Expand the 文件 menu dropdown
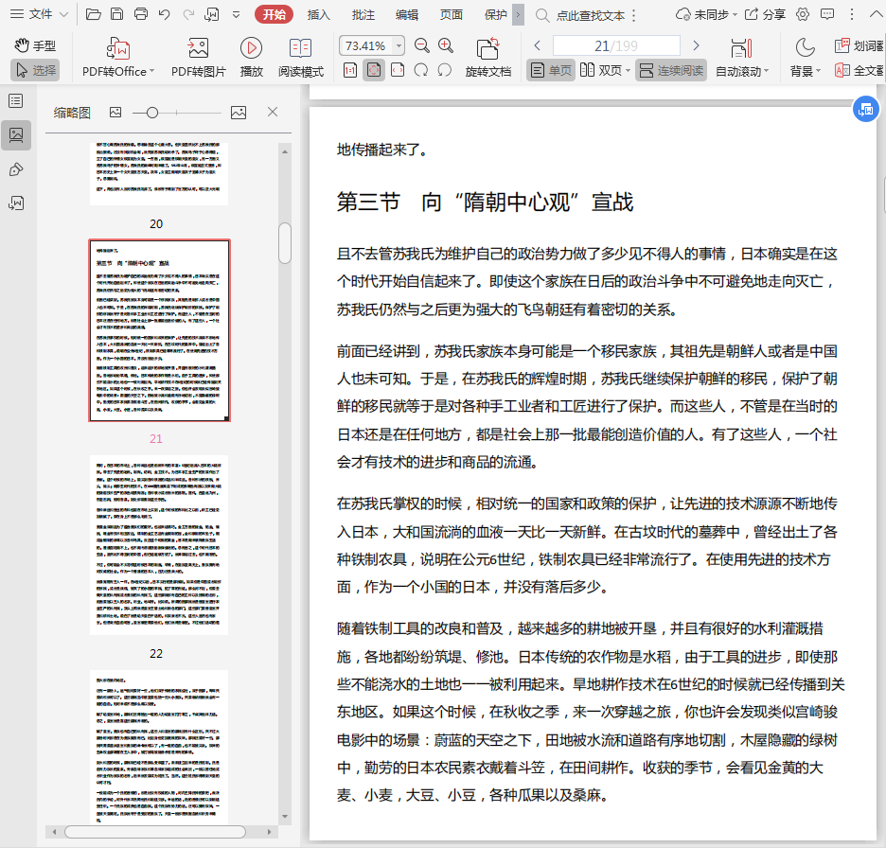 (62, 14)
